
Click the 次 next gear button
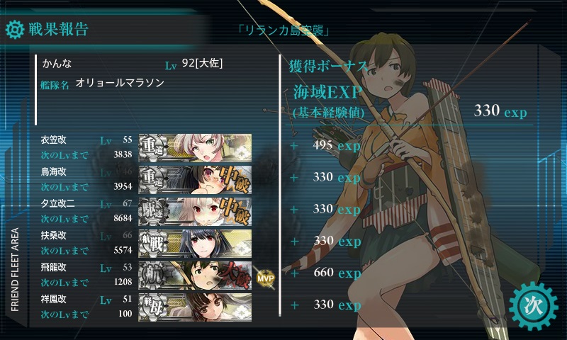[x=533, y=306]
